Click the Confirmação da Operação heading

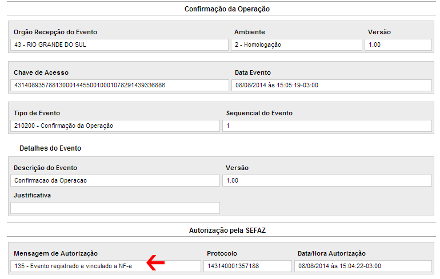(x=227, y=9)
